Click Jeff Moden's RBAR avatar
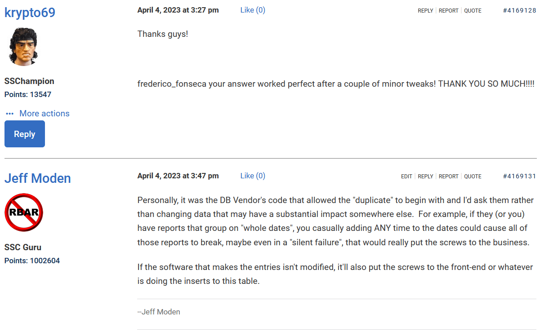Viewport: 540px width, 336px height. pyautogui.click(x=24, y=212)
